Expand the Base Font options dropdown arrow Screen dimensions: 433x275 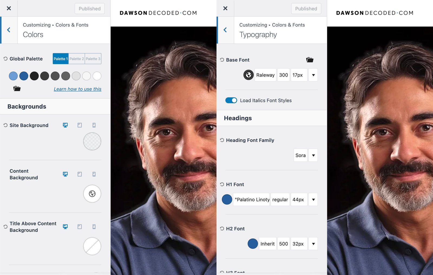[x=313, y=75]
